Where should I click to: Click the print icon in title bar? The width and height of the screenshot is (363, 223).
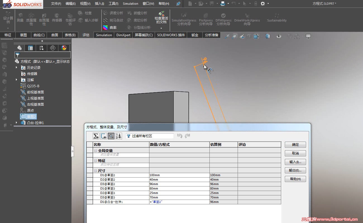[223, 4]
